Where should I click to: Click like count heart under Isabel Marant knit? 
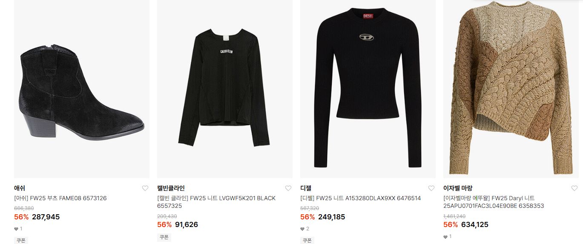(445, 237)
